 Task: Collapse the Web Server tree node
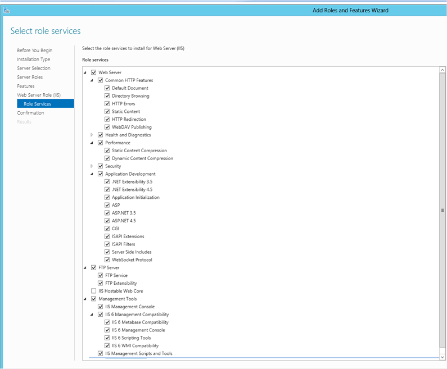pyautogui.click(x=85, y=72)
